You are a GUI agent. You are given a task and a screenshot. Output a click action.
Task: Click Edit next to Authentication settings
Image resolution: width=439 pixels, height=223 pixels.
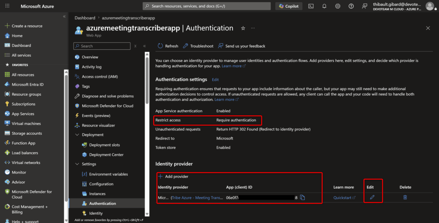click(215, 80)
